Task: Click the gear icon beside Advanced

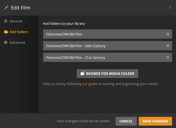Action: [x=6, y=42]
